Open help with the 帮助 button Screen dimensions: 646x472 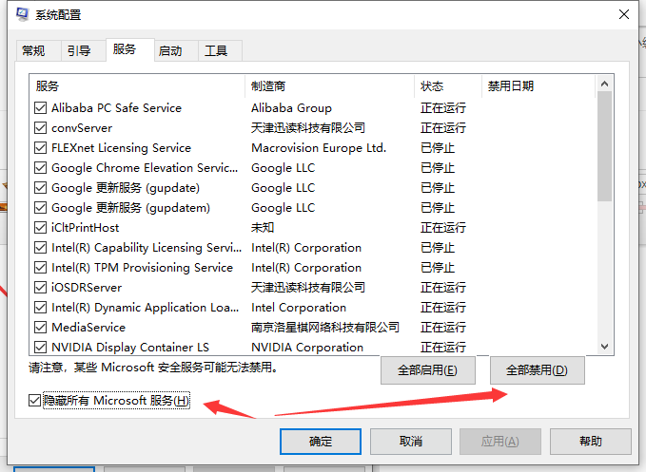tap(590, 442)
